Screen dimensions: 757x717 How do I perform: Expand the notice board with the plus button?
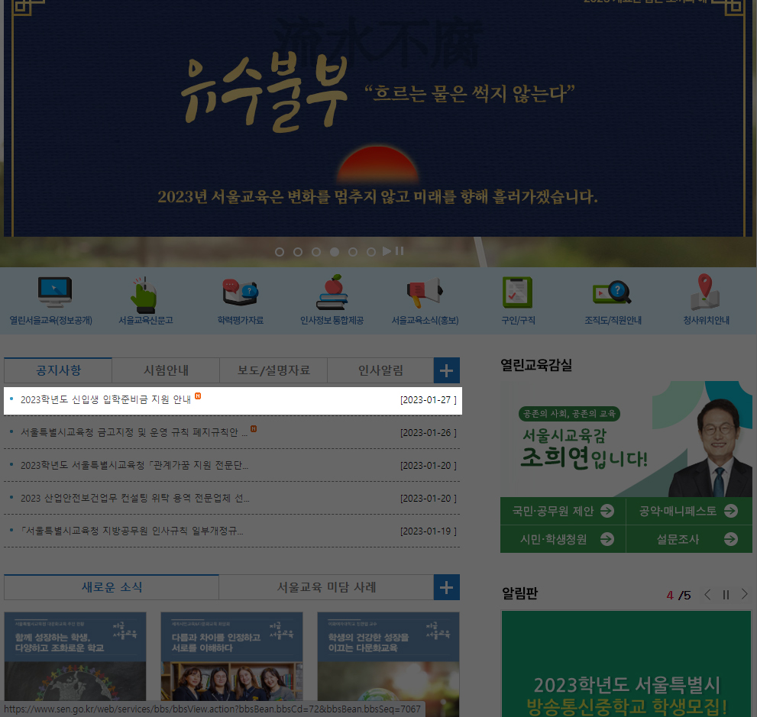[x=446, y=370]
